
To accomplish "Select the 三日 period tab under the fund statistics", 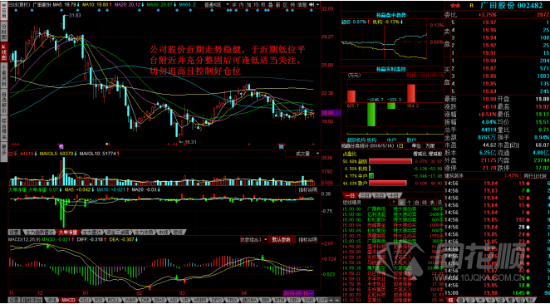I will pyautogui.click(x=366, y=195).
